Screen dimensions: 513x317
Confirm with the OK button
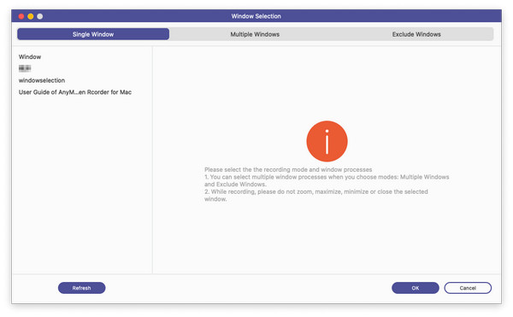[x=416, y=288]
